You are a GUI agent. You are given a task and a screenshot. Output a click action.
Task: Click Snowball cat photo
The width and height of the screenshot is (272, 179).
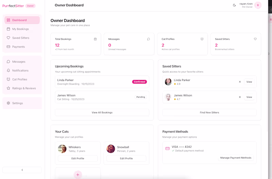click(111, 149)
